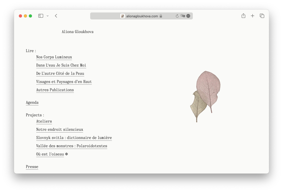Click the Aliona Gloukhova site title
This screenshot has width=283, height=192.
click(x=78, y=32)
